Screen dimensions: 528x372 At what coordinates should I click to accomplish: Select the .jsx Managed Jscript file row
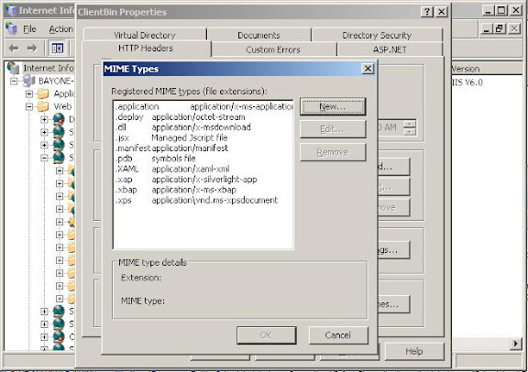203,137
